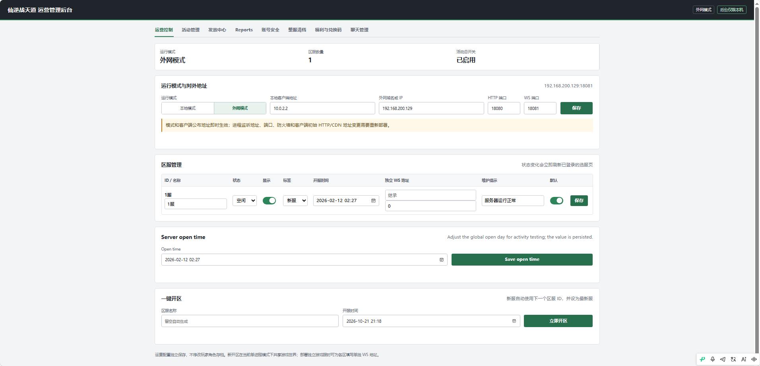
Task: Click the audio waveform icon
Action: [x=754, y=359]
